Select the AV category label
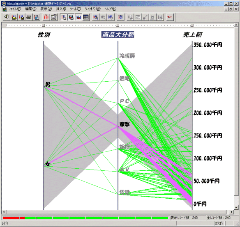 coord(125,170)
